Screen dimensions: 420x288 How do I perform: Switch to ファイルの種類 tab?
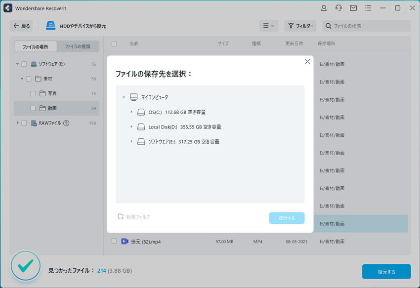pos(78,46)
